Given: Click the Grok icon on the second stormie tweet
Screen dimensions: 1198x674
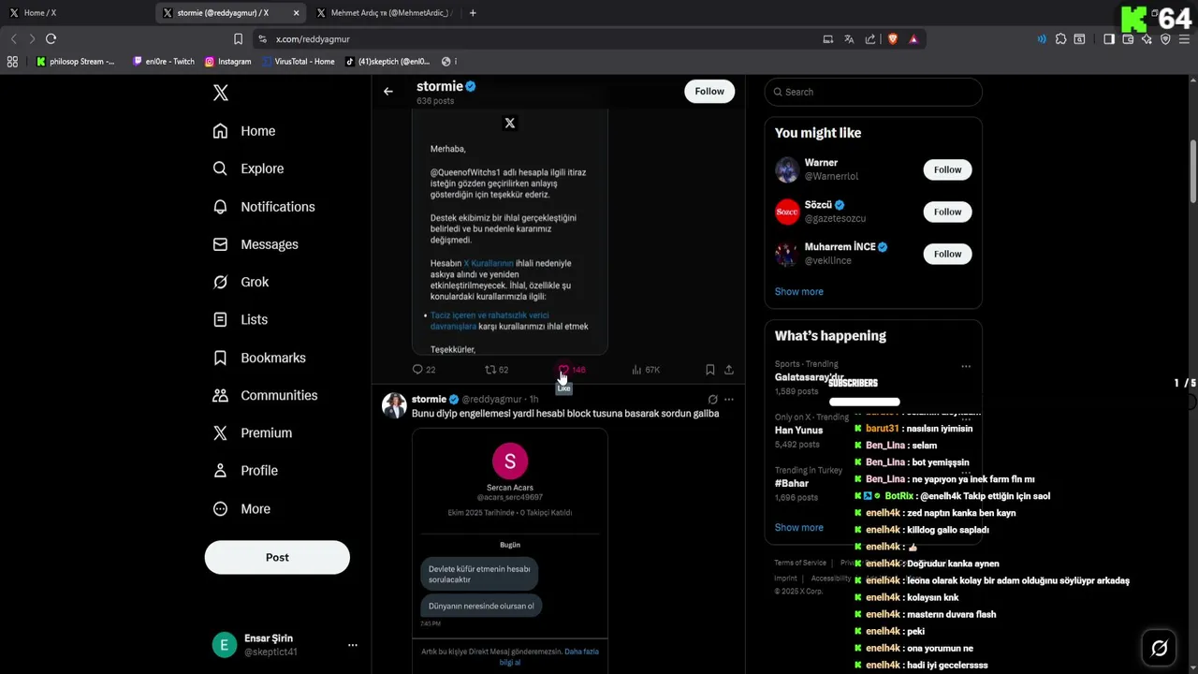Looking at the screenshot, I should (x=712, y=400).
